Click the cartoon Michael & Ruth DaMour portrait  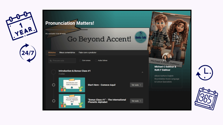169,38
